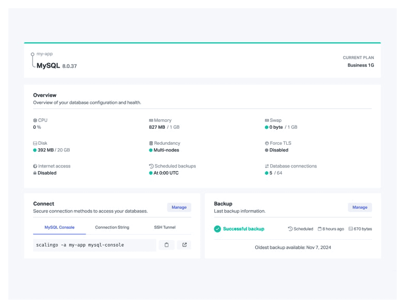
Task: Click the grey status dot beside Force TLS Disabled
Action: pyautogui.click(x=267, y=150)
